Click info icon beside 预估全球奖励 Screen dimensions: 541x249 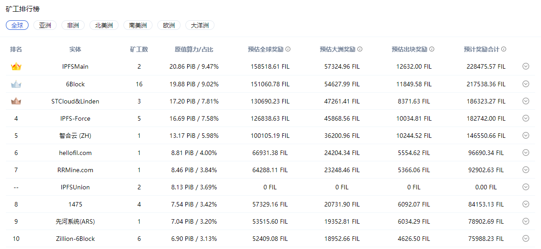click(x=288, y=49)
